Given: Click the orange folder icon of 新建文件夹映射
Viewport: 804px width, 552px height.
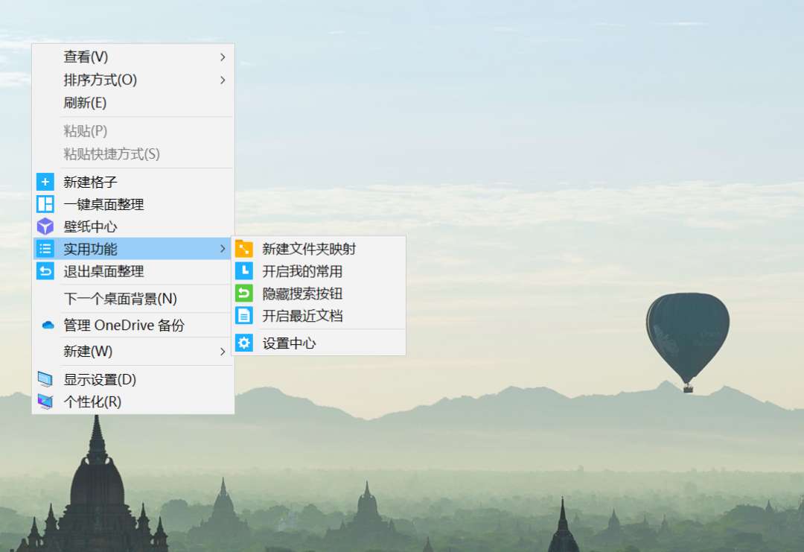Looking at the screenshot, I should (244, 249).
